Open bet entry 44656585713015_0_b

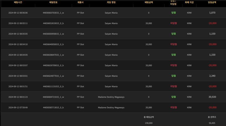point(53,107)
